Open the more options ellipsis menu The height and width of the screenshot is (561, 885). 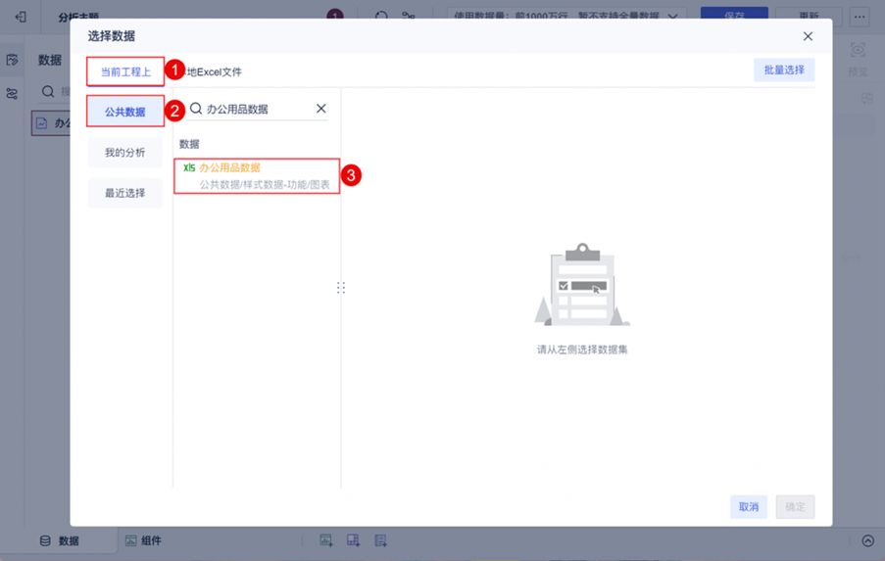(860, 17)
